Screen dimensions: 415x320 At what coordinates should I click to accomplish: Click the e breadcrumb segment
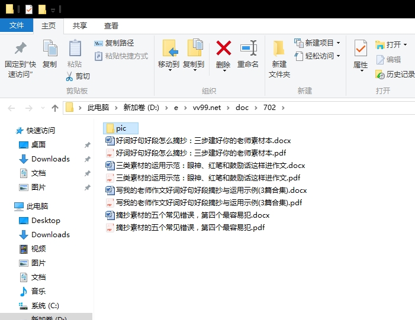point(176,108)
